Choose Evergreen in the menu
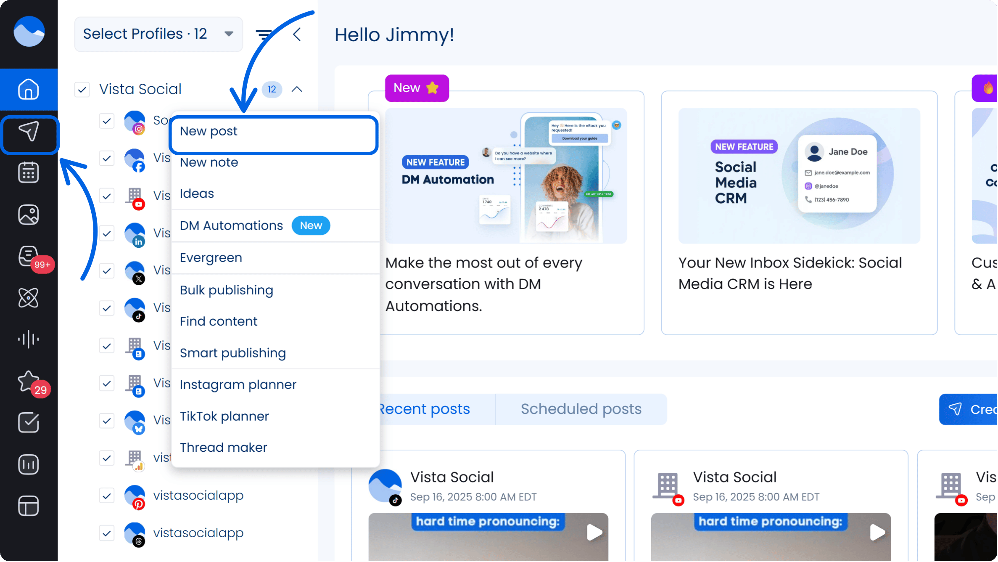The height and width of the screenshot is (562, 998). (276, 258)
